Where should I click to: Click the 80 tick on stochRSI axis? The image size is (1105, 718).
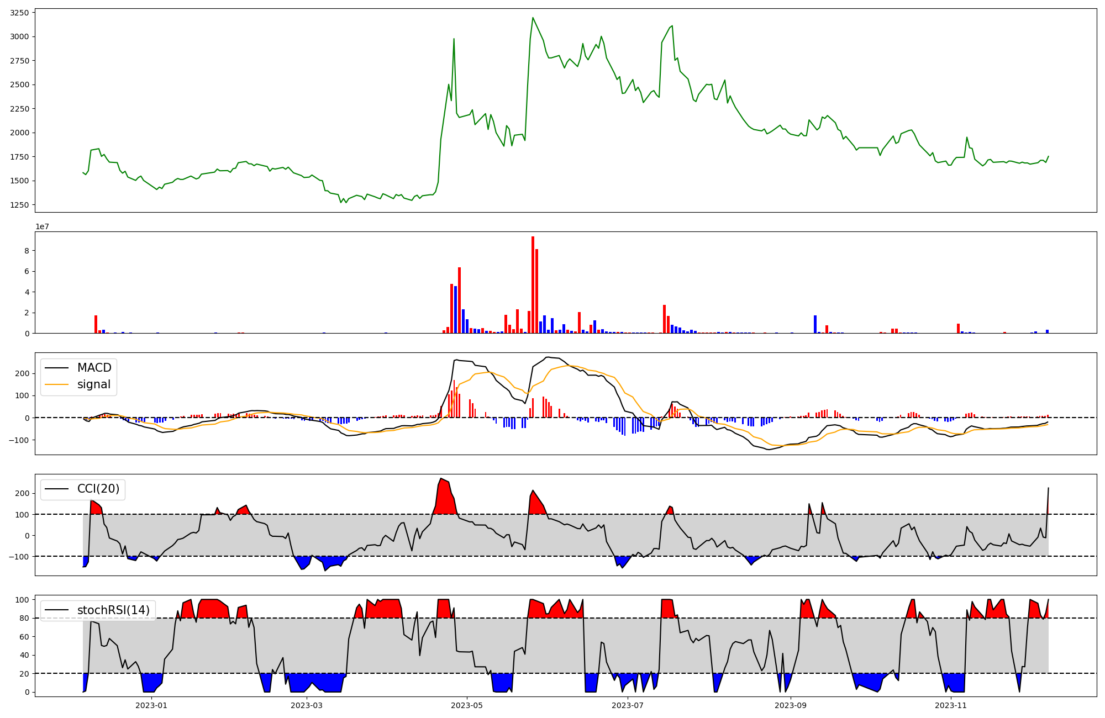coord(24,619)
